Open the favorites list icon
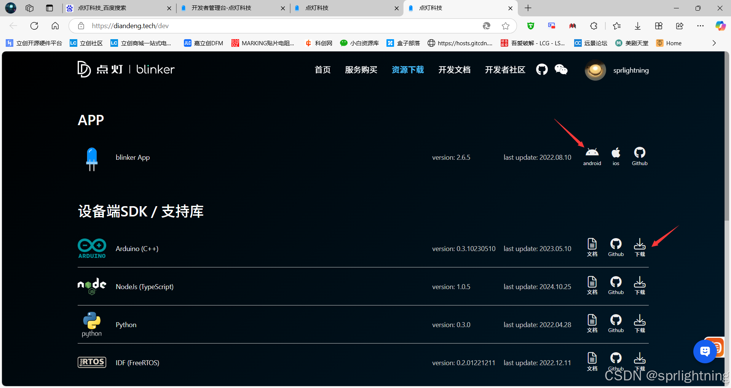731x388 pixels. point(617,26)
